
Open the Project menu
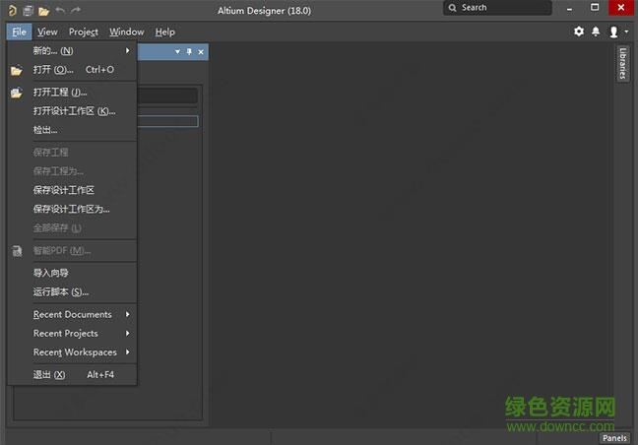pyautogui.click(x=84, y=32)
